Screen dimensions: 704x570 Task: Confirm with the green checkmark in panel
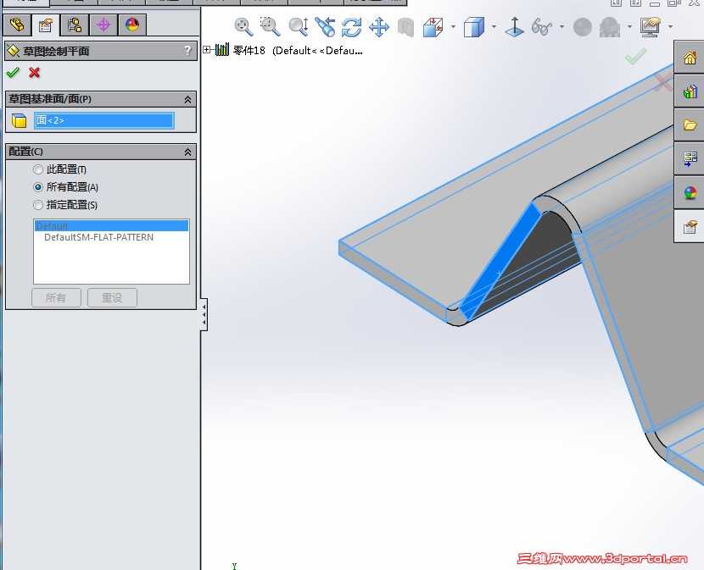13,72
